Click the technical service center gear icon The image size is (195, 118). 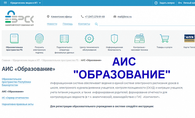[x=89, y=39]
